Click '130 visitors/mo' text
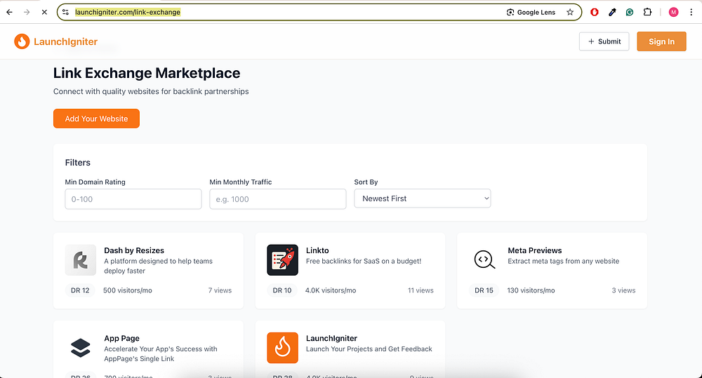The width and height of the screenshot is (702, 378). coord(531,290)
